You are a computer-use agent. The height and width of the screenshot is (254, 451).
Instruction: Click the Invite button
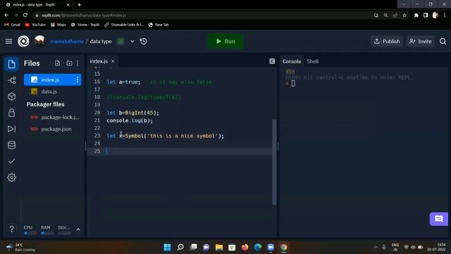pos(420,42)
